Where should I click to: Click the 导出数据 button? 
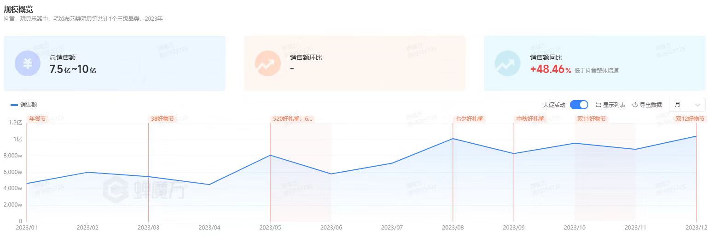click(x=647, y=105)
